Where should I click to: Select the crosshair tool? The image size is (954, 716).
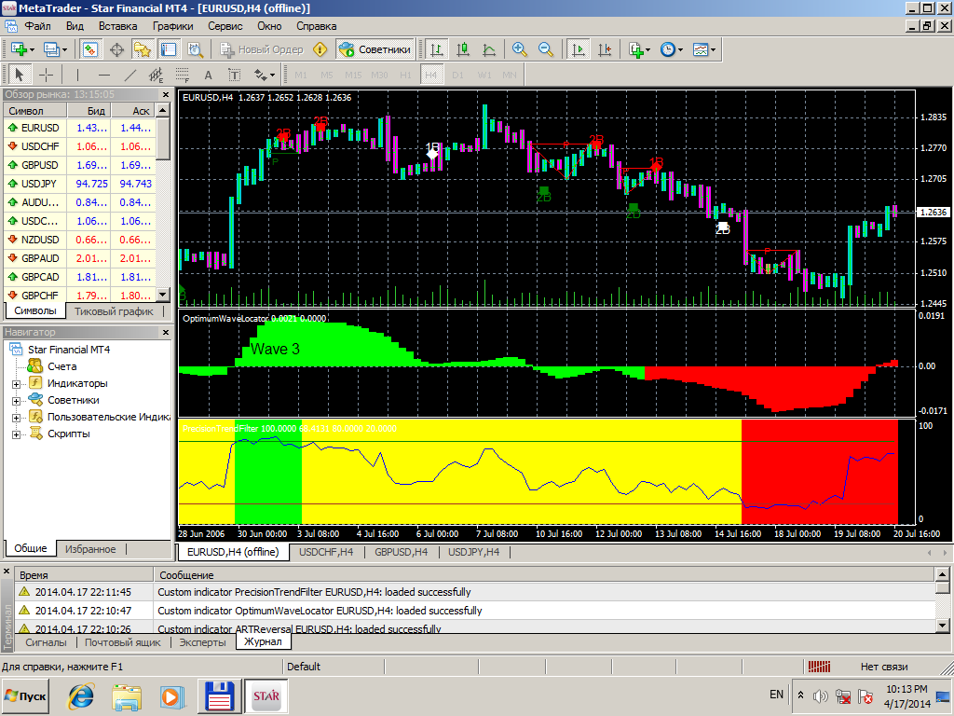(x=45, y=75)
